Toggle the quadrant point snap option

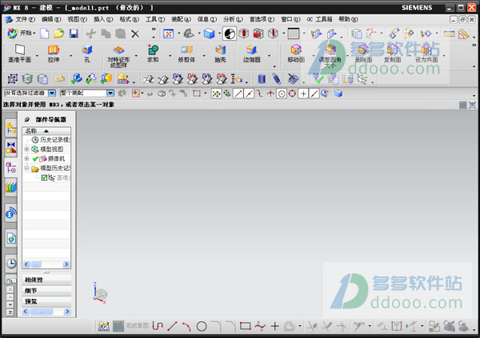[x=292, y=93]
